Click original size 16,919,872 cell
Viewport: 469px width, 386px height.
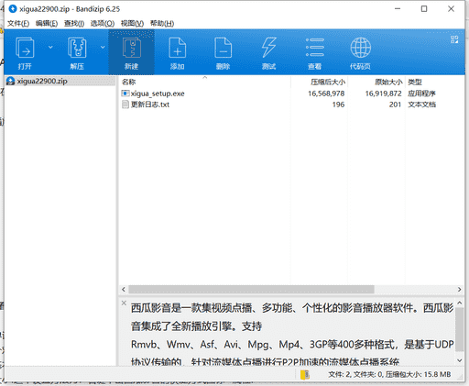click(x=383, y=94)
